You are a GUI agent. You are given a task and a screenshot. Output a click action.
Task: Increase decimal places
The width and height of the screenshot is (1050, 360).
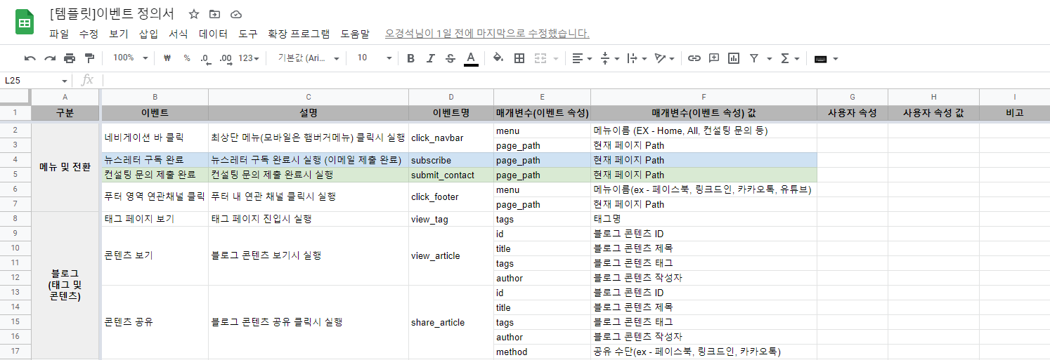tap(226, 58)
